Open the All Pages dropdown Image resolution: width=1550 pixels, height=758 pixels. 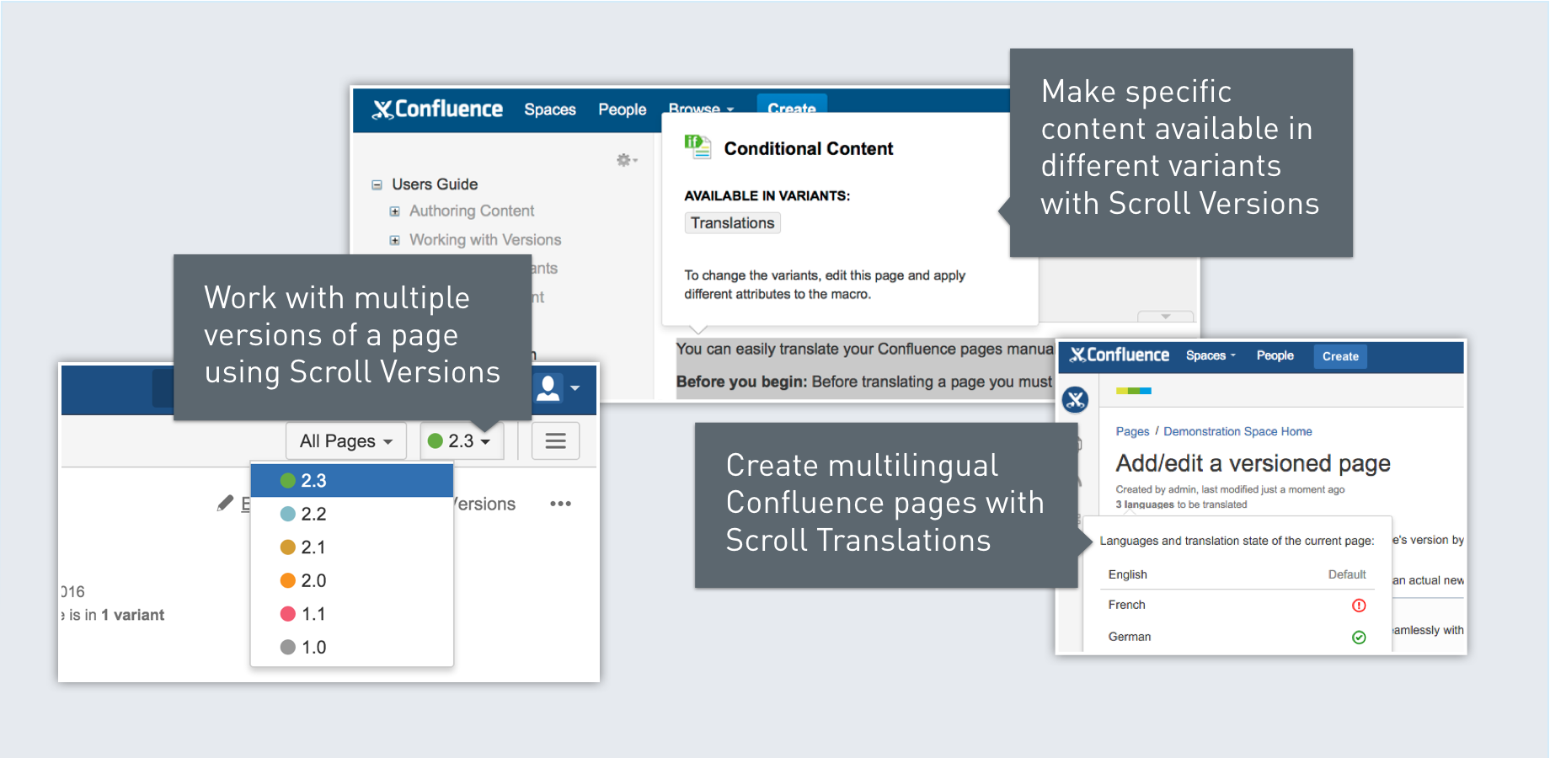[x=346, y=441]
